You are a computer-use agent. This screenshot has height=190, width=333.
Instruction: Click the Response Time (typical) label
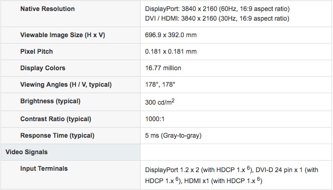pos(57,135)
